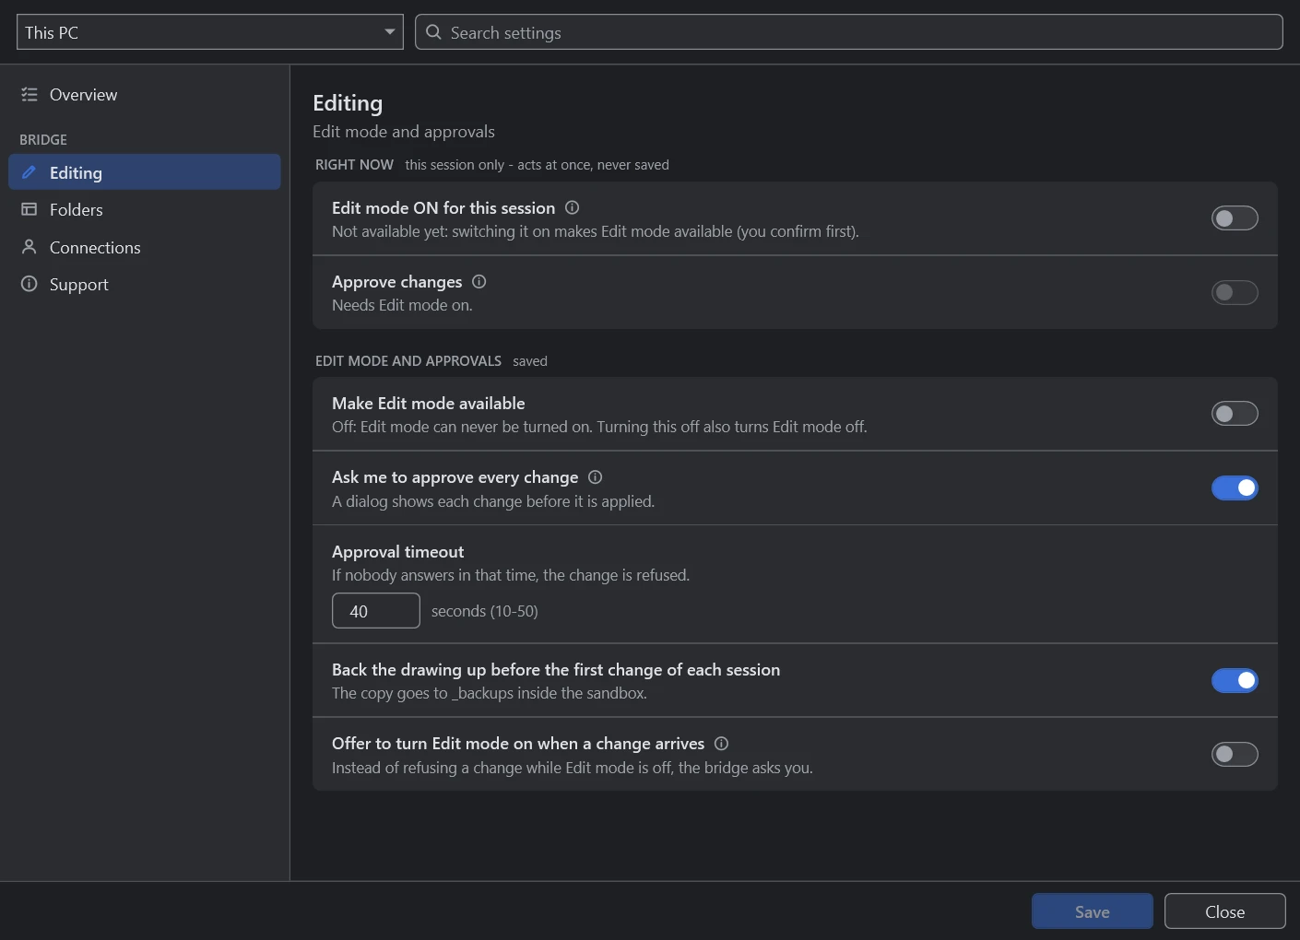Open info tip next to Approve changes
Screen dimensions: 1300x940
pyautogui.click(x=479, y=281)
